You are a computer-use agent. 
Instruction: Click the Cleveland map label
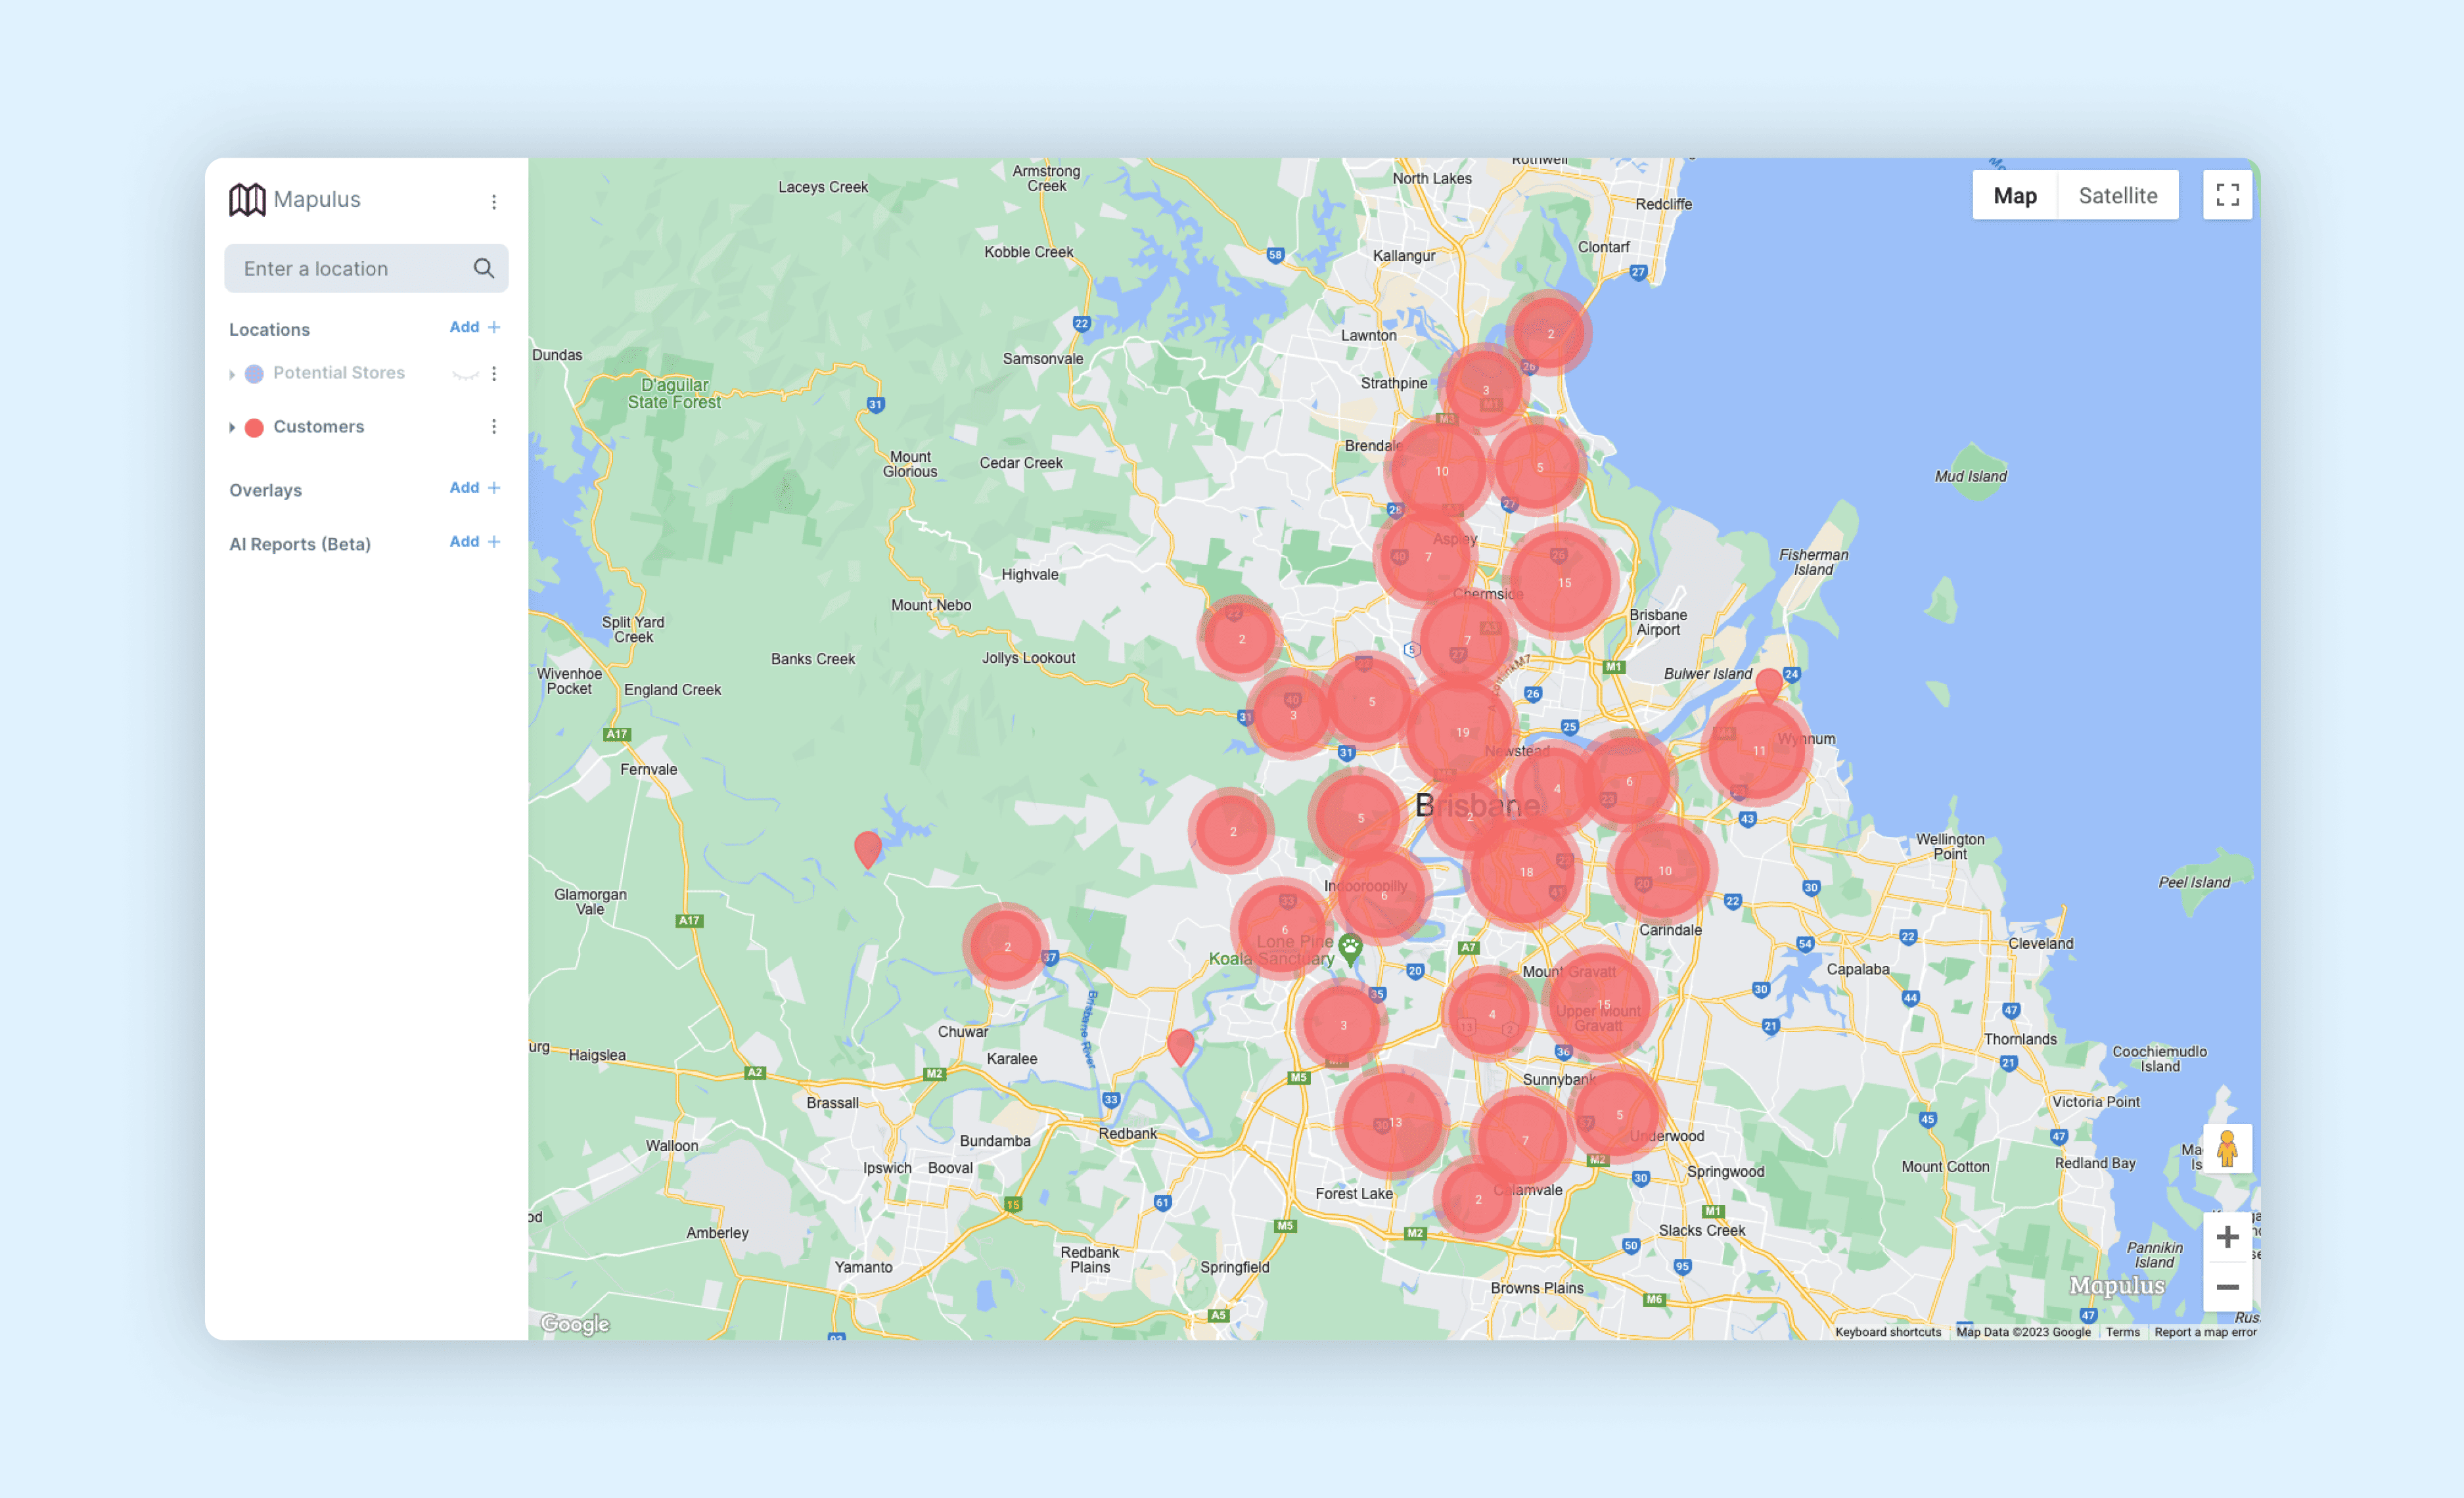(2040, 943)
